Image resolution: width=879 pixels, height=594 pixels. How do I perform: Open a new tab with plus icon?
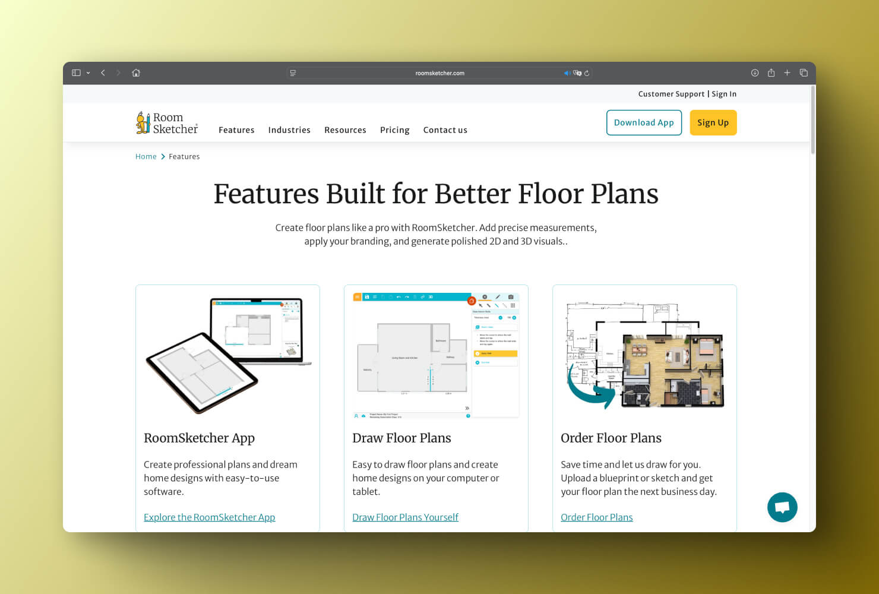787,73
